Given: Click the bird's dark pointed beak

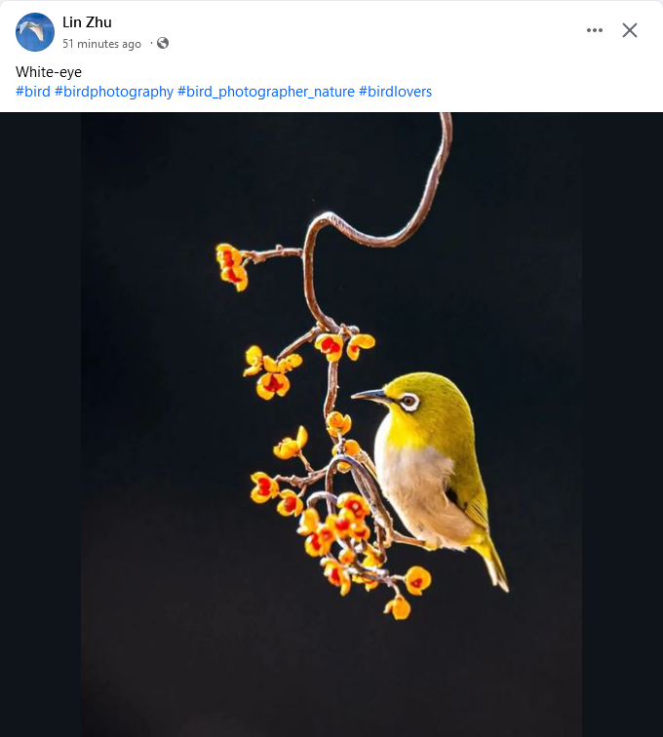Looking at the screenshot, I should coord(370,396).
